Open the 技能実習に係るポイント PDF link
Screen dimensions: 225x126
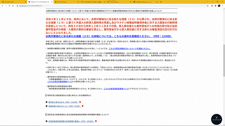pos(65,106)
